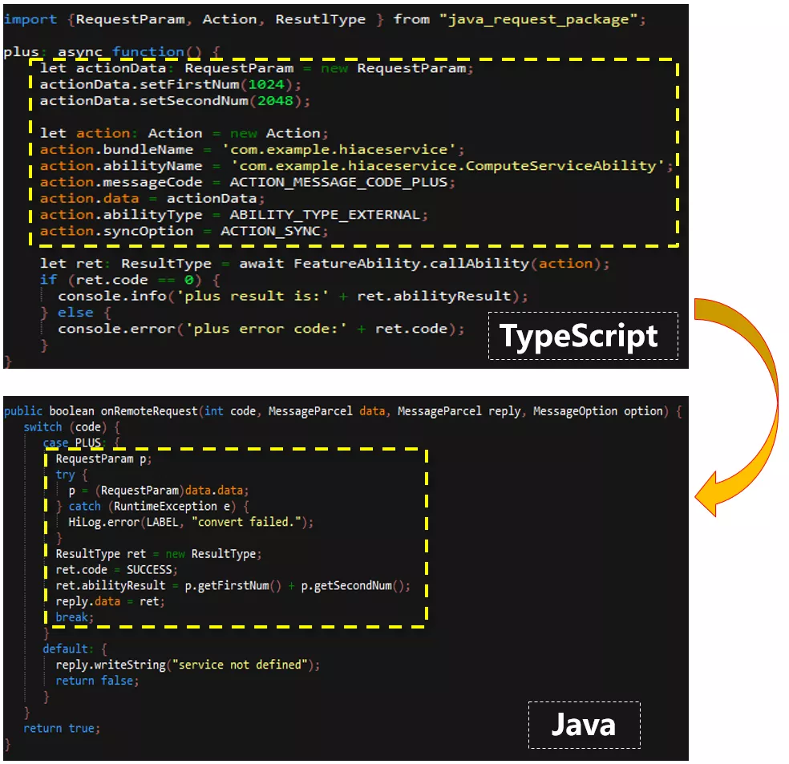Click the "try {" line

[x=71, y=475]
